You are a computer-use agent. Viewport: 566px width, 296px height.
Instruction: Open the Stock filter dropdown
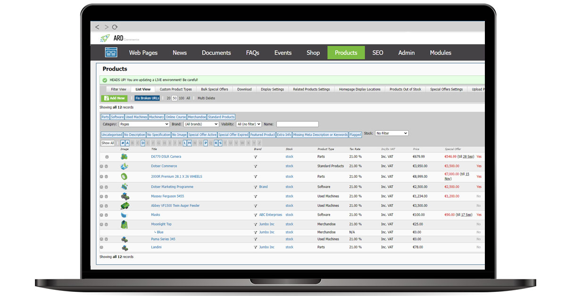391,133
